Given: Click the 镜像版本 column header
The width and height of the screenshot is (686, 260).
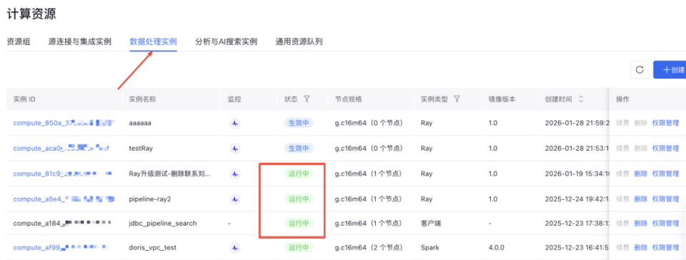Looking at the screenshot, I should (502, 99).
